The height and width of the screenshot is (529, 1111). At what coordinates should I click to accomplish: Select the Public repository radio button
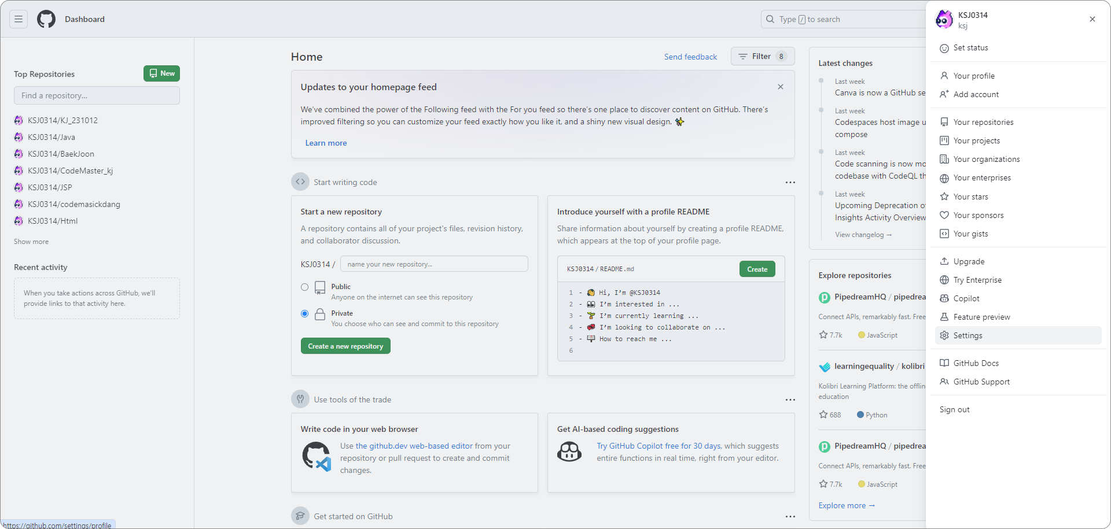click(305, 287)
